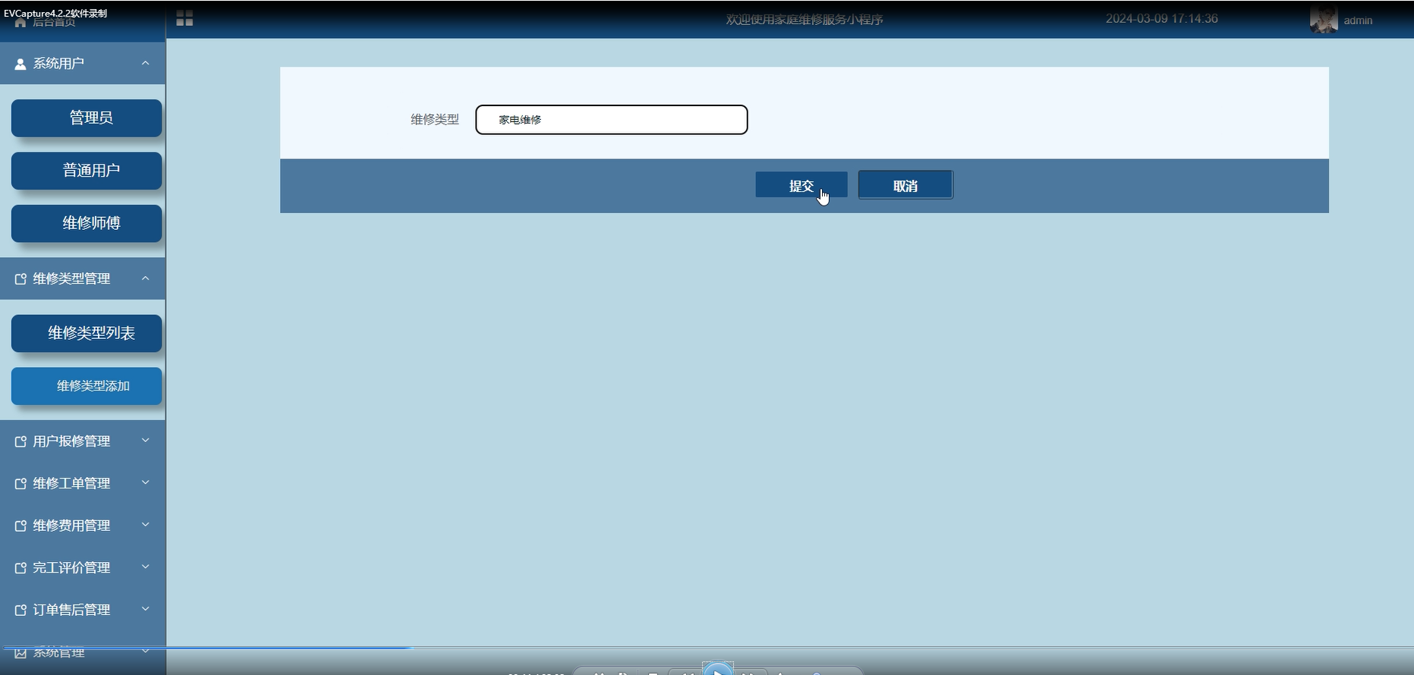1414x675 pixels.
Task: Expand the 维修工单管理 chevron
Action: (146, 482)
